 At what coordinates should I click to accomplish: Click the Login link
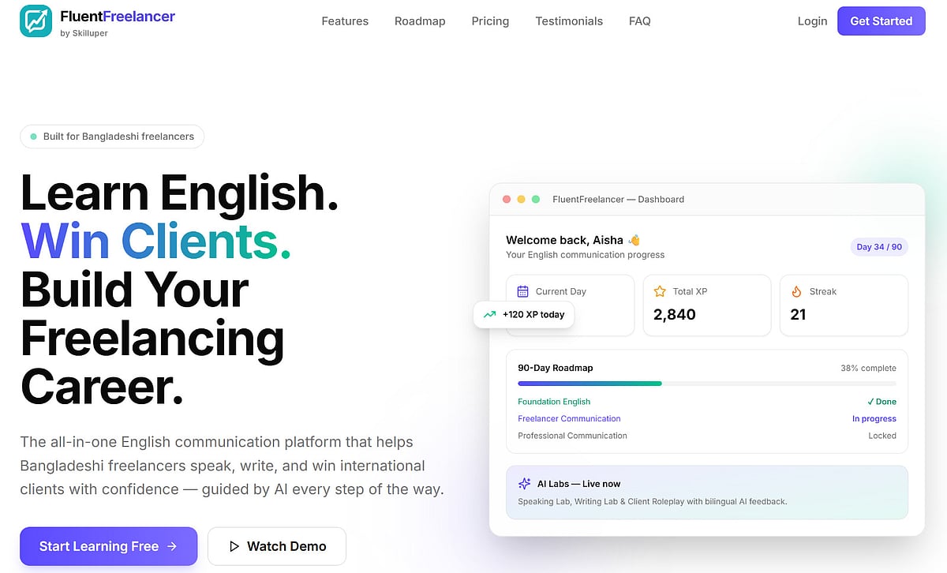pyautogui.click(x=812, y=21)
